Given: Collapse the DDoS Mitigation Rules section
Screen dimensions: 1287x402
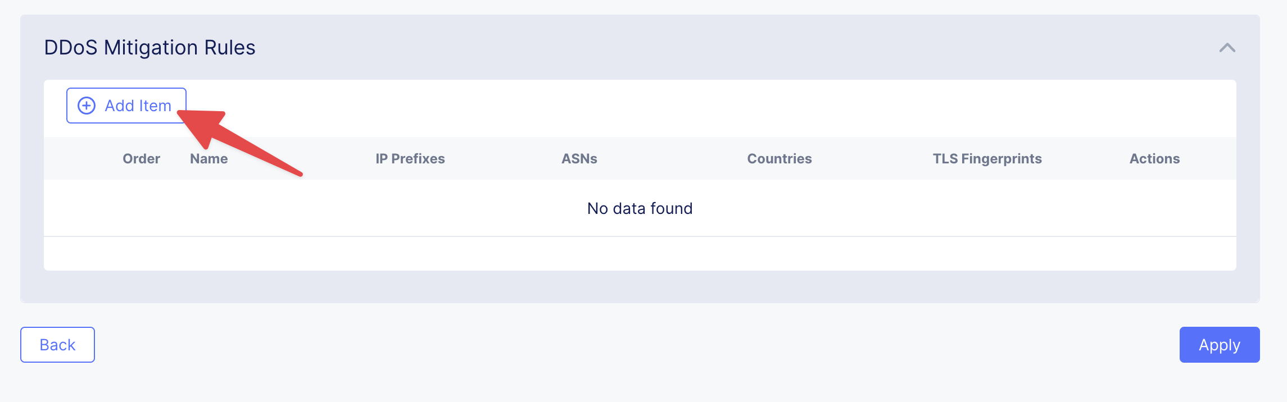Looking at the screenshot, I should 1227,48.
